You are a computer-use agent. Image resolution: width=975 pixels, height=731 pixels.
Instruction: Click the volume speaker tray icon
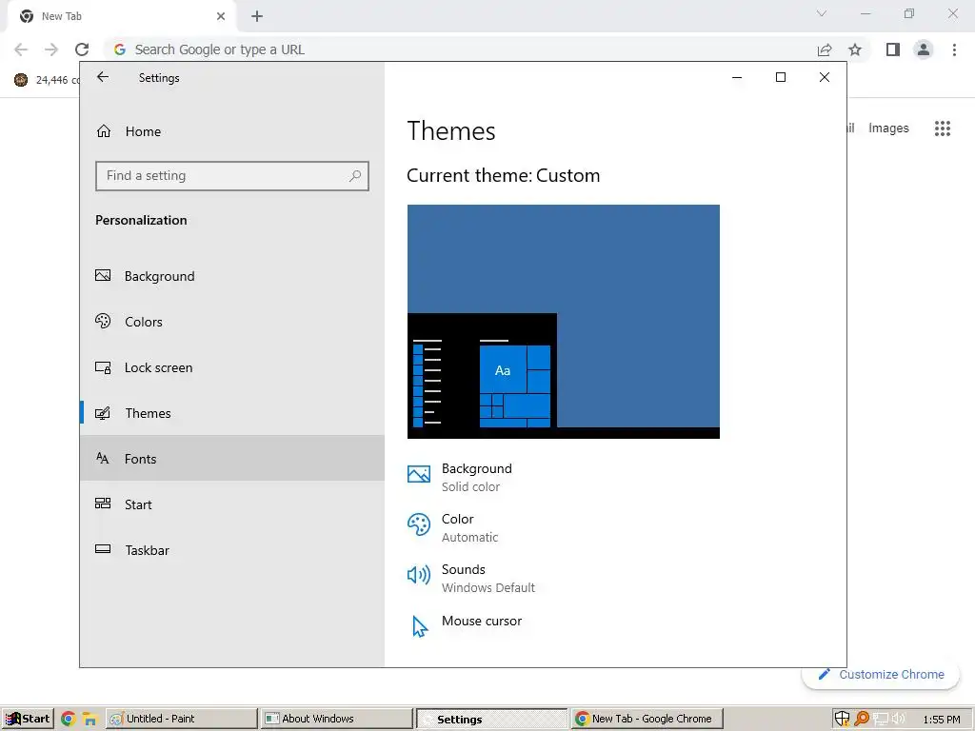coord(899,720)
